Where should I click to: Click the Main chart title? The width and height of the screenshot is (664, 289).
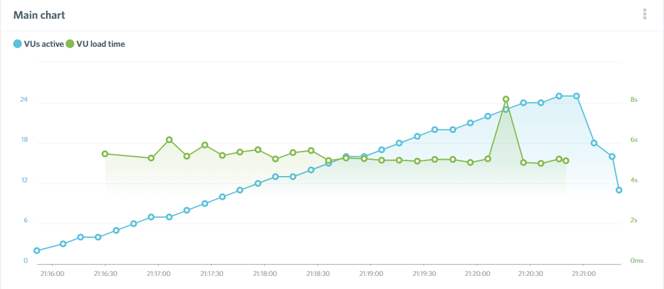(39, 14)
